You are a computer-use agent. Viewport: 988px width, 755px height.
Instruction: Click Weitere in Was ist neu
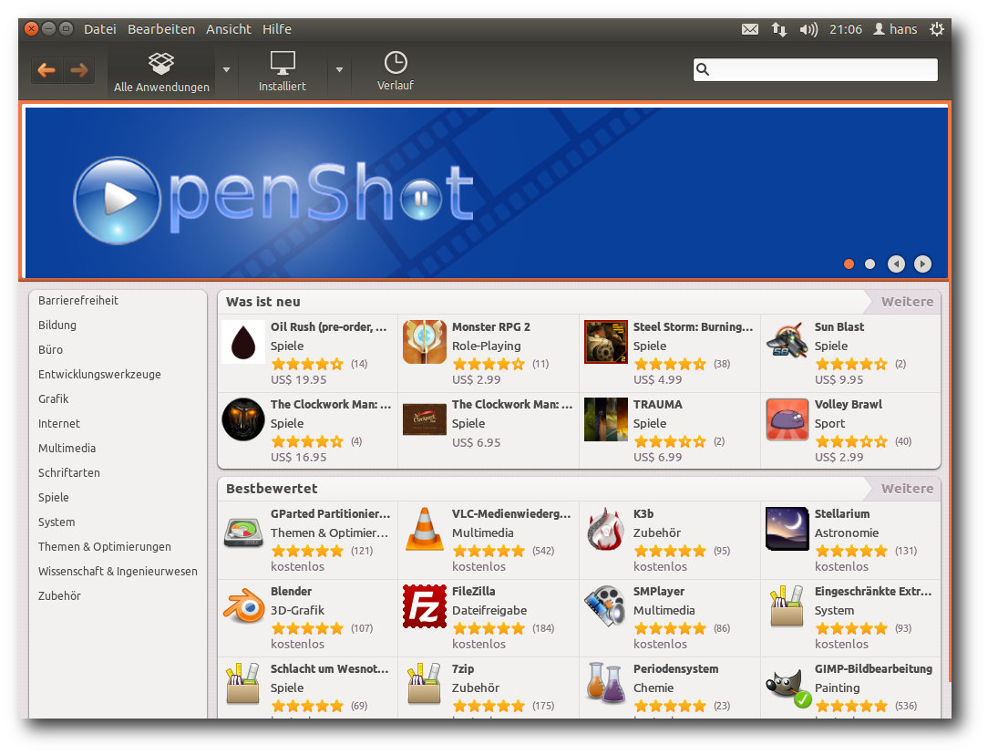[x=907, y=302]
